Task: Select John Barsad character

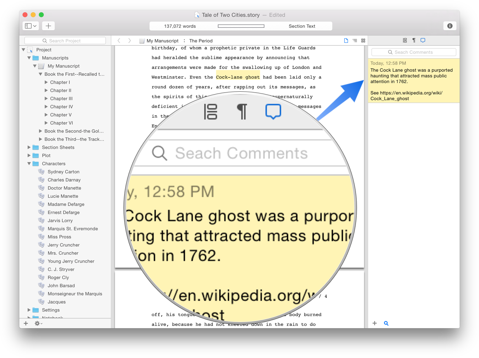Action: (61, 286)
